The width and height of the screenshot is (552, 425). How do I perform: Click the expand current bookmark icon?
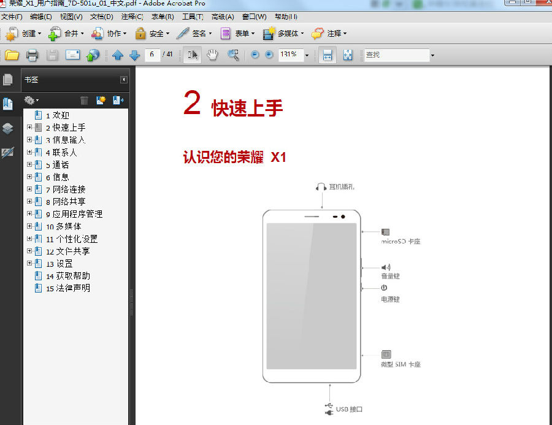(118, 101)
